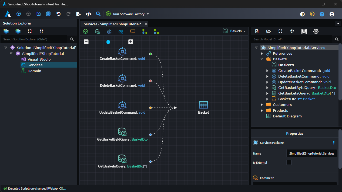Zoom in with the plus button
The height and width of the screenshot is (192, 342).
click(x=130, y=42)
